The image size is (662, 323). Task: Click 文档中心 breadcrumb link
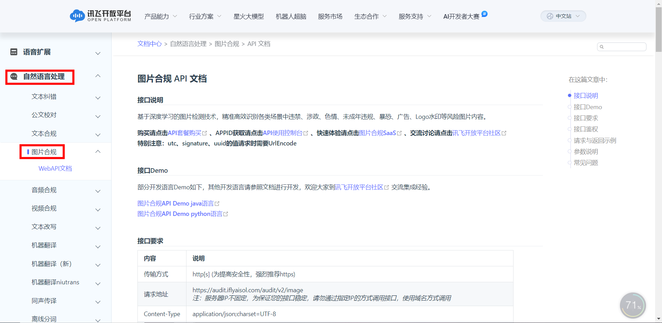(150, 44)
